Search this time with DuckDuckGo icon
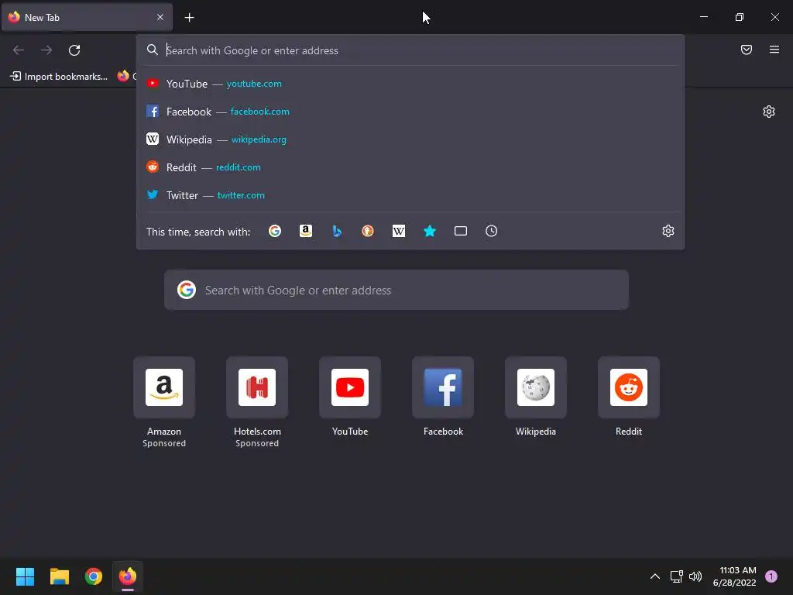This screenshot has width=793, height=595. 368,231
